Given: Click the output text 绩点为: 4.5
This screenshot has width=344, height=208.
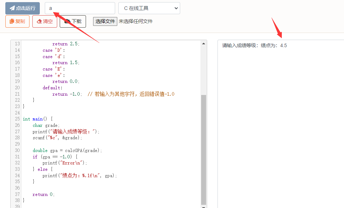Looking at the screenshot, I should [274, 45].
